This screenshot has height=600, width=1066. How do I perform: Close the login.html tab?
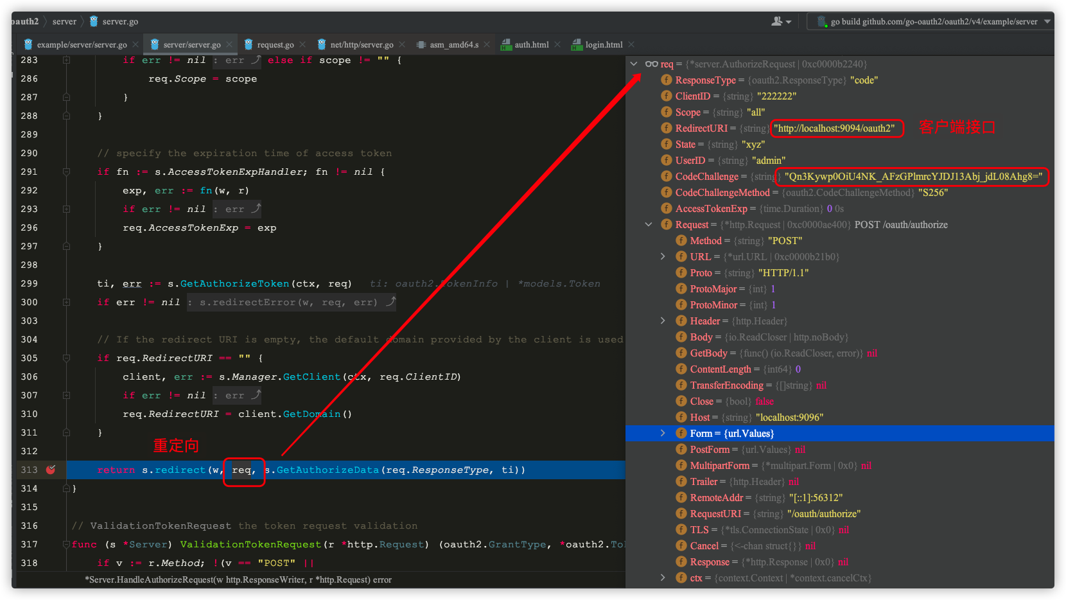(x=631, y=44)
